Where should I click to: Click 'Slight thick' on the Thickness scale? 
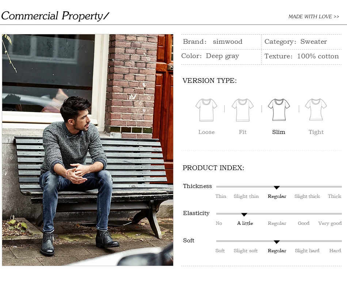[307, 196]
